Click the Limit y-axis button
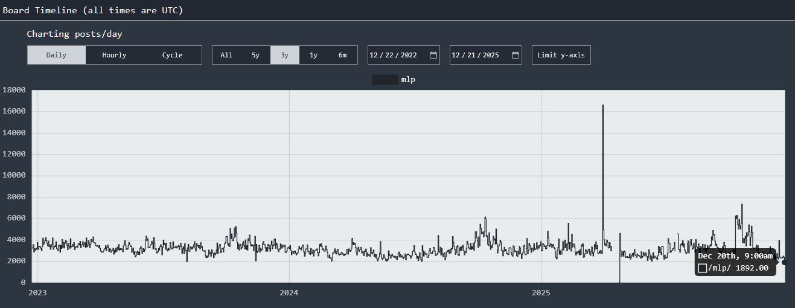The image size is (795, 308). [561, 55]
